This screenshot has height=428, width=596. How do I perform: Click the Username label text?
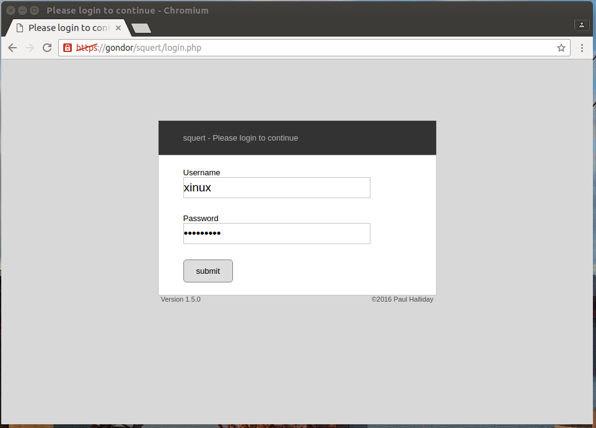[x=201, y=173]
